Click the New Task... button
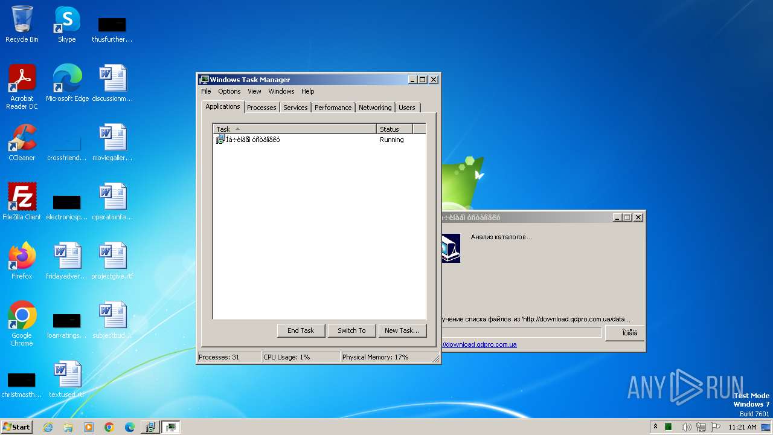The width and height of the screenshot is (773, 435). coord(402,330)
